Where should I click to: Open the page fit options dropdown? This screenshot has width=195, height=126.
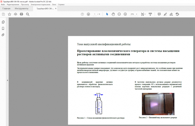143,14
